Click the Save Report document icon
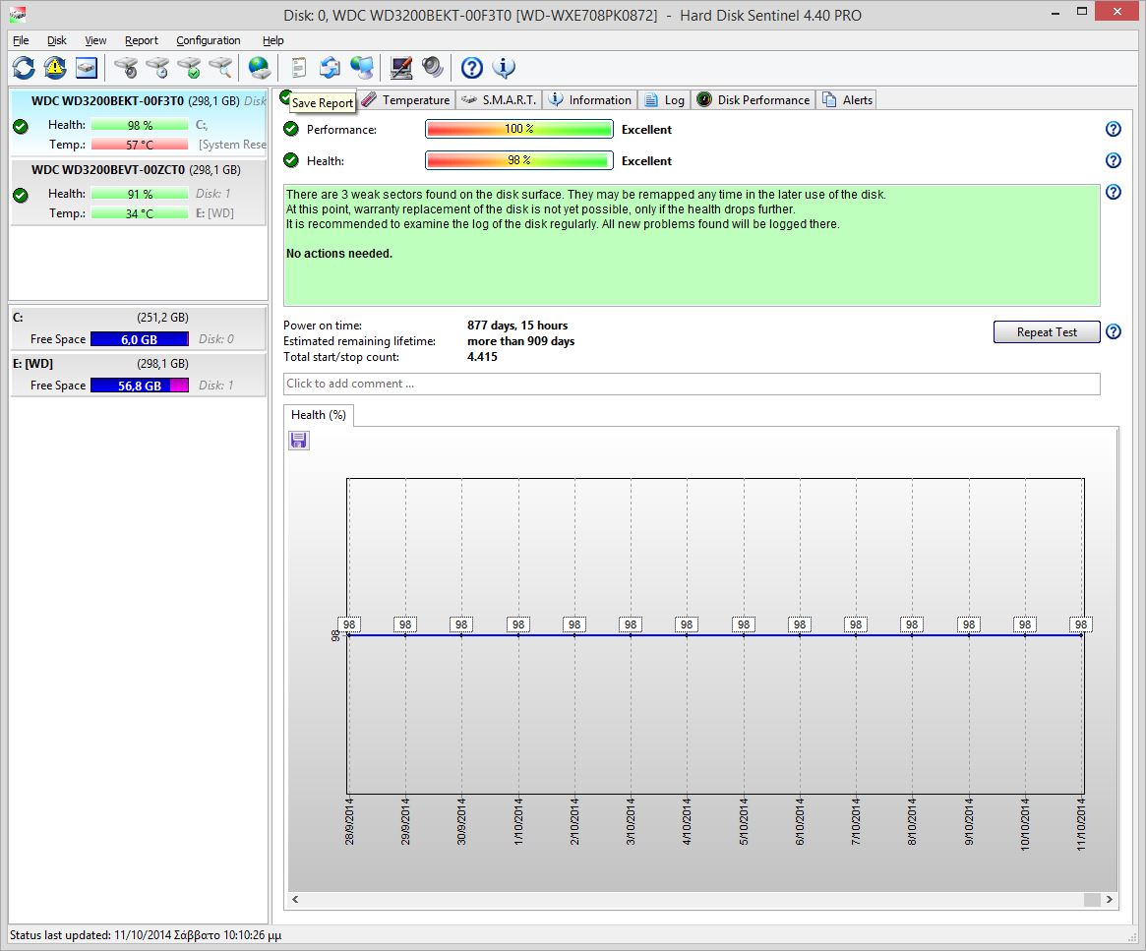 click(298, 68)
